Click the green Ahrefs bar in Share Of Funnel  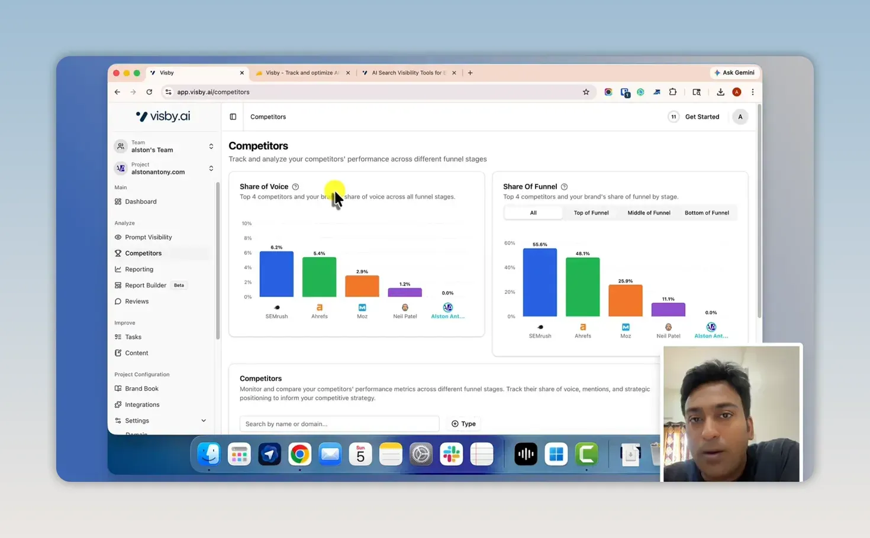click(x=583, y=287)
